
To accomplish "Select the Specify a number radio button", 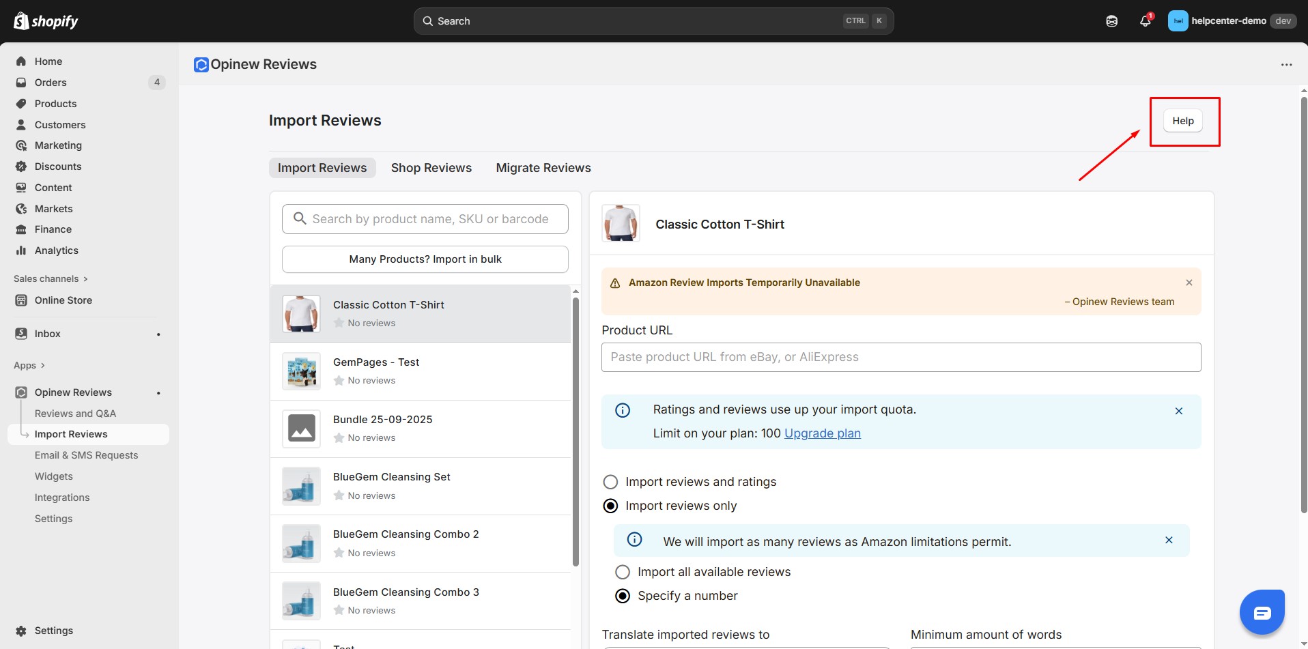I will click(x=623, y=596).
